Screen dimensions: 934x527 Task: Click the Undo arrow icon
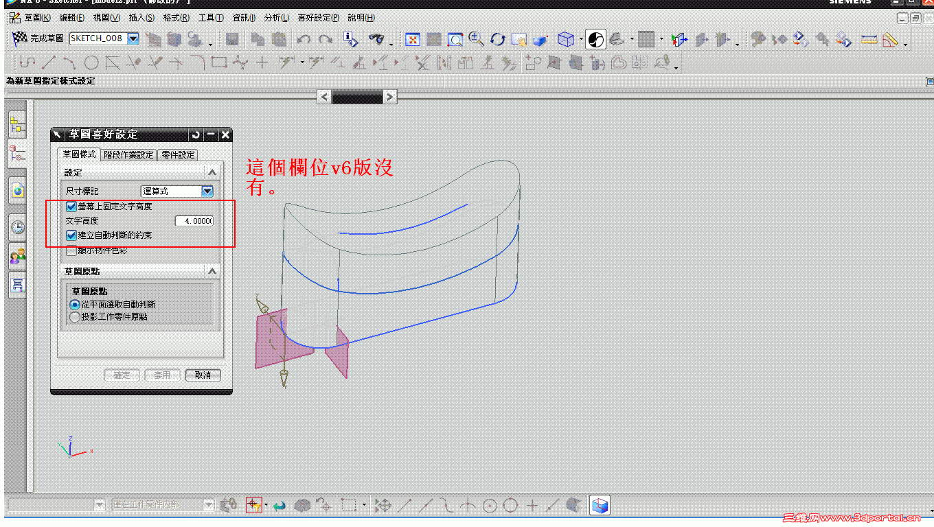[x=304, y=40]
